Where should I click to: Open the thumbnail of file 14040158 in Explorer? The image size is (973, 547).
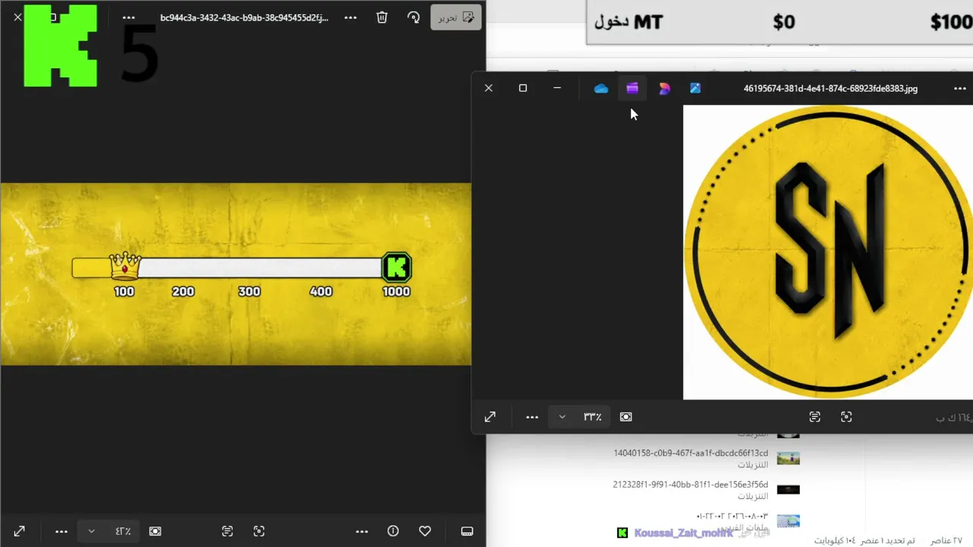coord(788,458)
